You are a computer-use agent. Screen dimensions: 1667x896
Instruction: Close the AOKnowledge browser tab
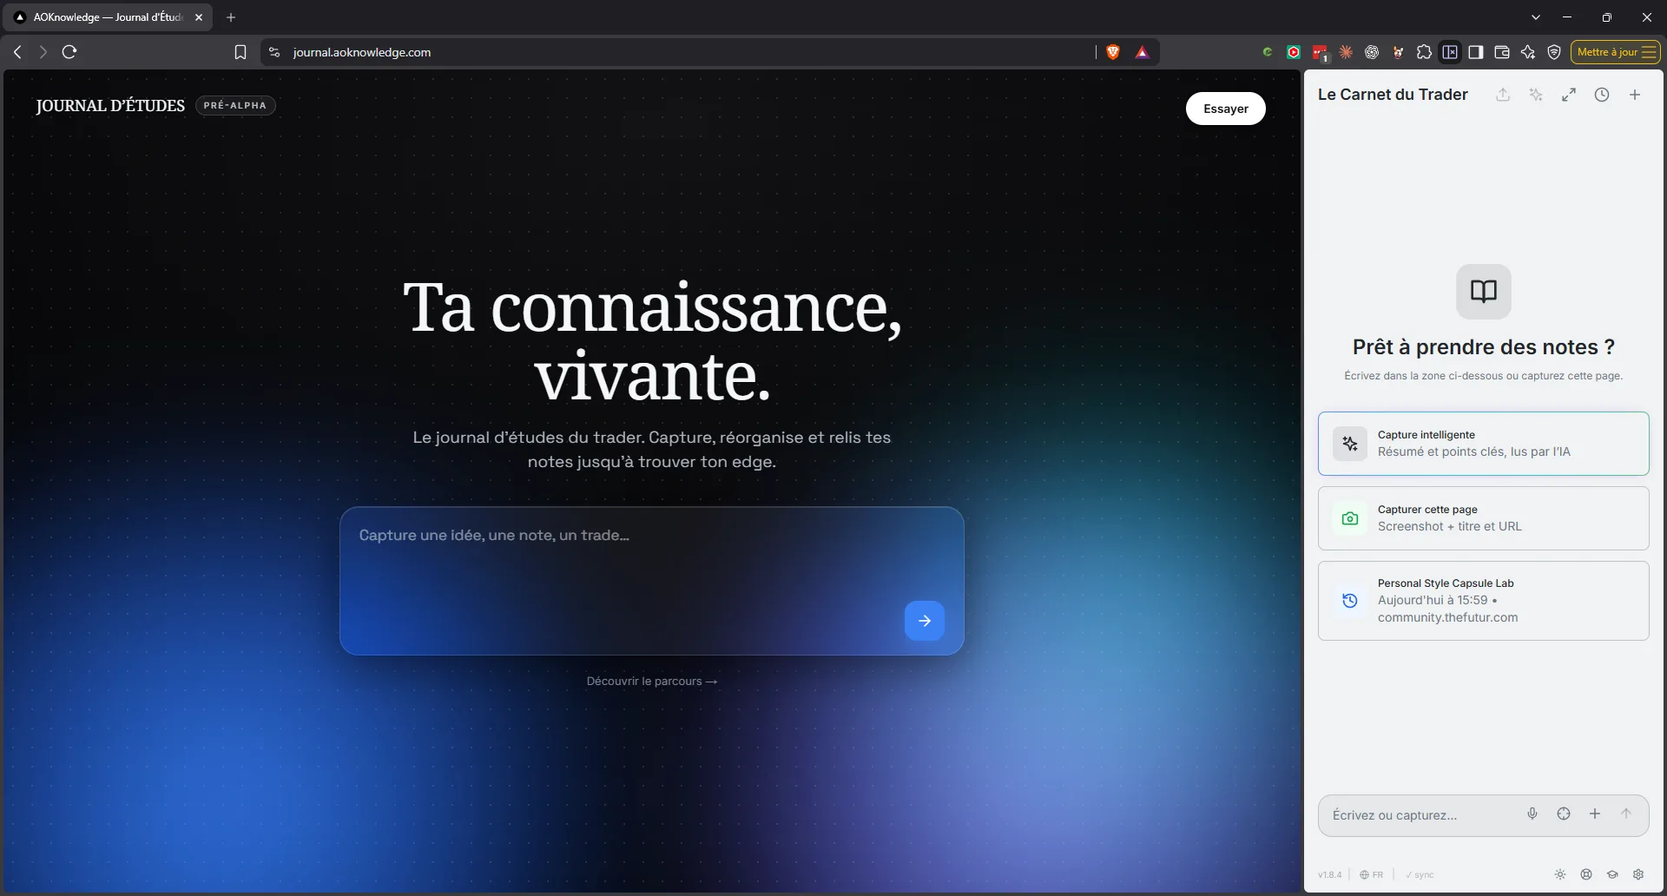pos(199,17)
